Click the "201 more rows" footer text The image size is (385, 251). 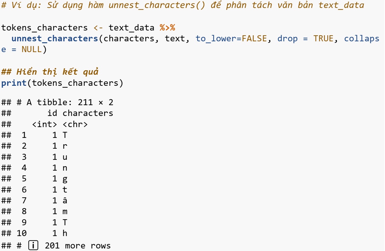point(78,246)
